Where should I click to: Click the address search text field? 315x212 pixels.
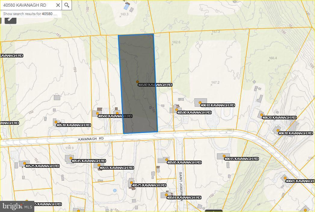pyautogui.click(x=27, y=5)
